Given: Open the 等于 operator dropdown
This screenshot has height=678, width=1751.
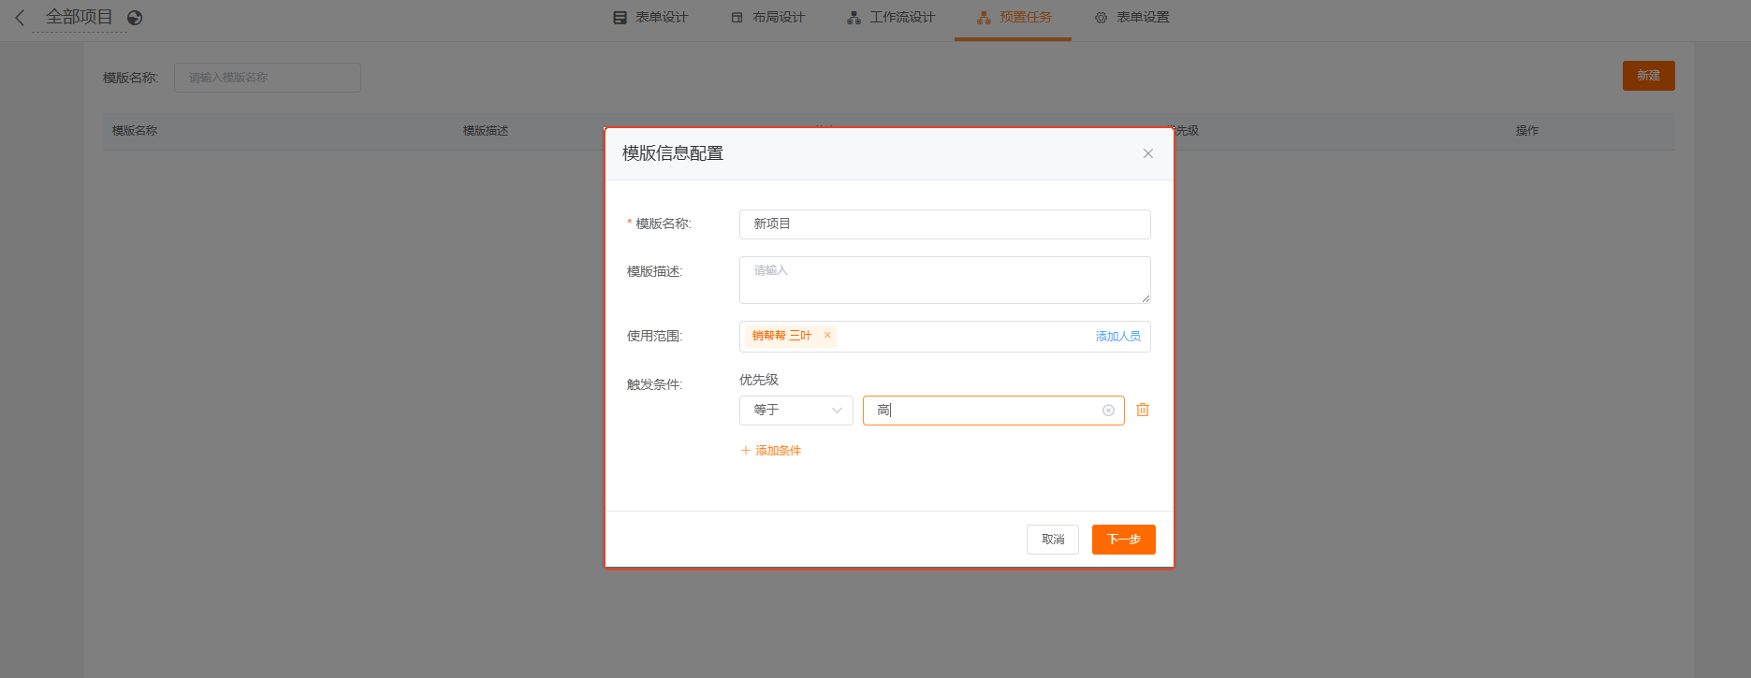Looking at the screenshot, I should pos(795,411).
